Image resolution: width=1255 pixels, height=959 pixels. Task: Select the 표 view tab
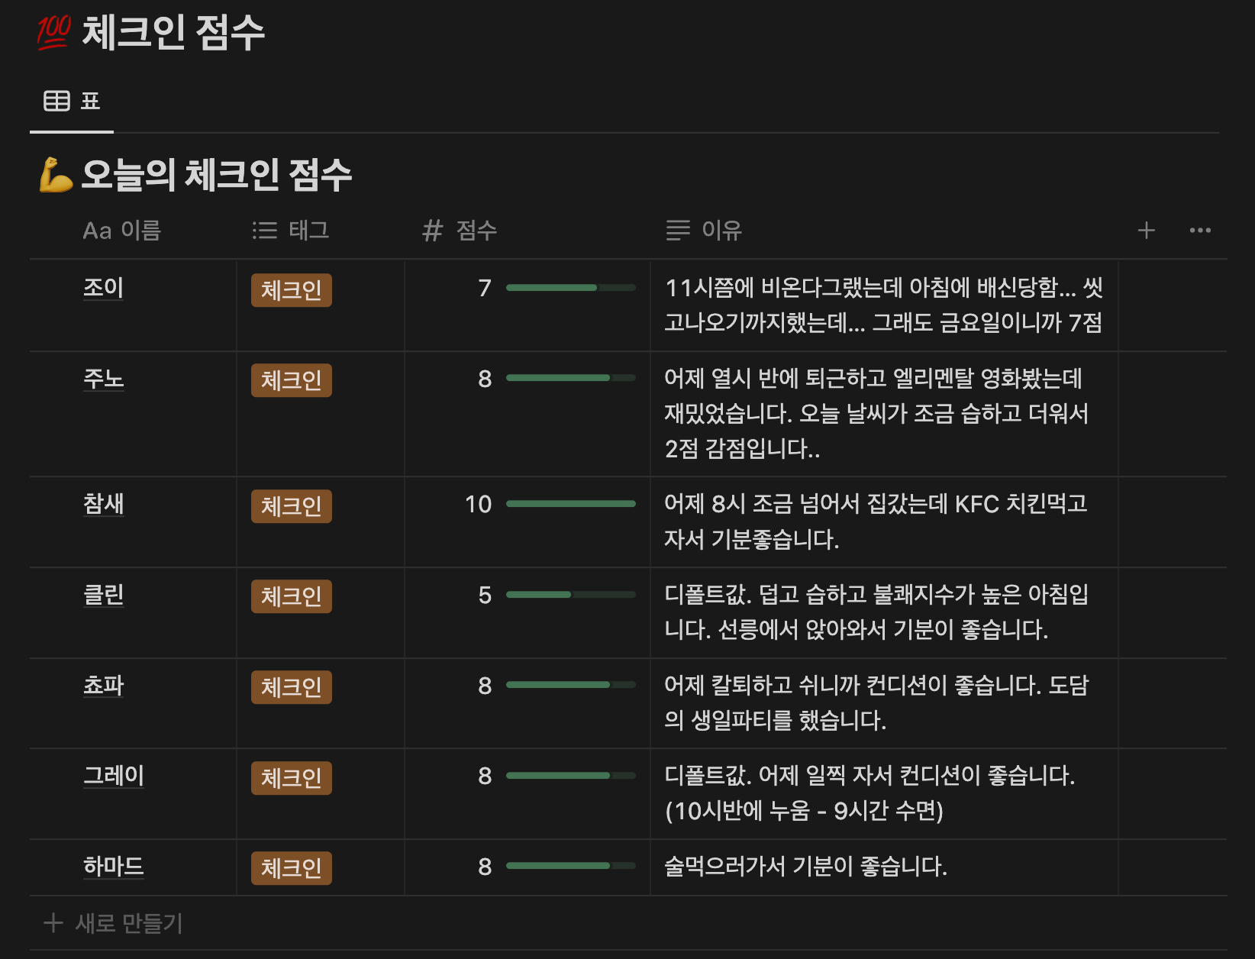click(x=73, y=101)
